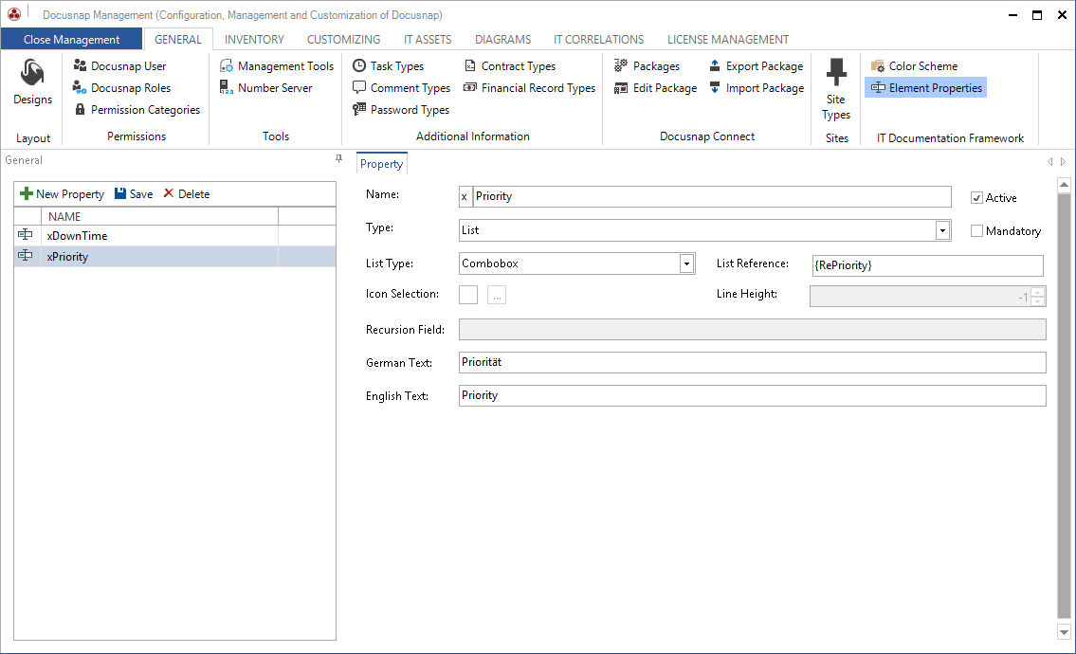Image resolution: width=1076 pixels, height=654 pixels.
Task: Open Docusnap Roles
Action: [122, 88]
